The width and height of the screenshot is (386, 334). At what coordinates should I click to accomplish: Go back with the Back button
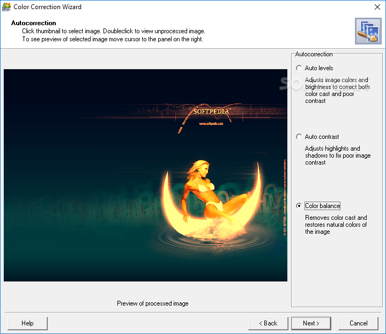point(268,323)
